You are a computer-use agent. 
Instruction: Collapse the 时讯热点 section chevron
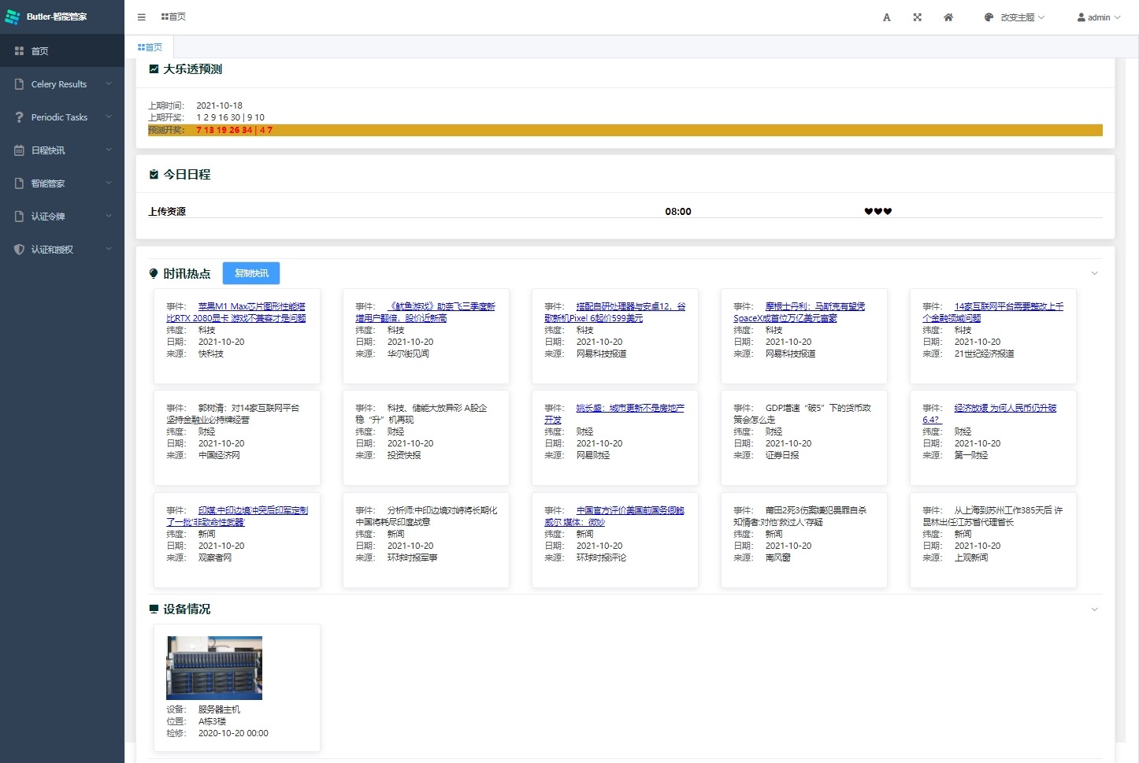[x=1094, y=274]
